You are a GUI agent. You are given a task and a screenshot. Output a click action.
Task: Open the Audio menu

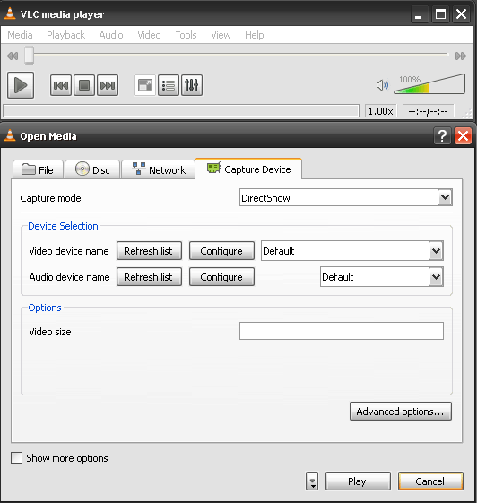coord(111,35)
